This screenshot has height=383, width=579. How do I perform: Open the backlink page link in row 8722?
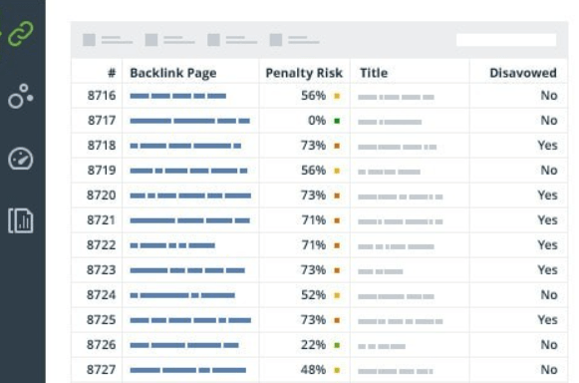pos(172,245)
